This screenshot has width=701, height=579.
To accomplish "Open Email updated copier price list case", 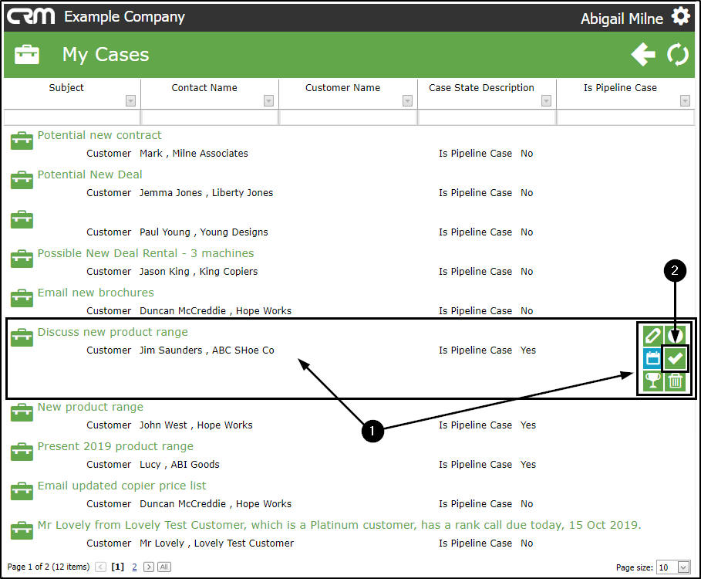I will 122,486.
